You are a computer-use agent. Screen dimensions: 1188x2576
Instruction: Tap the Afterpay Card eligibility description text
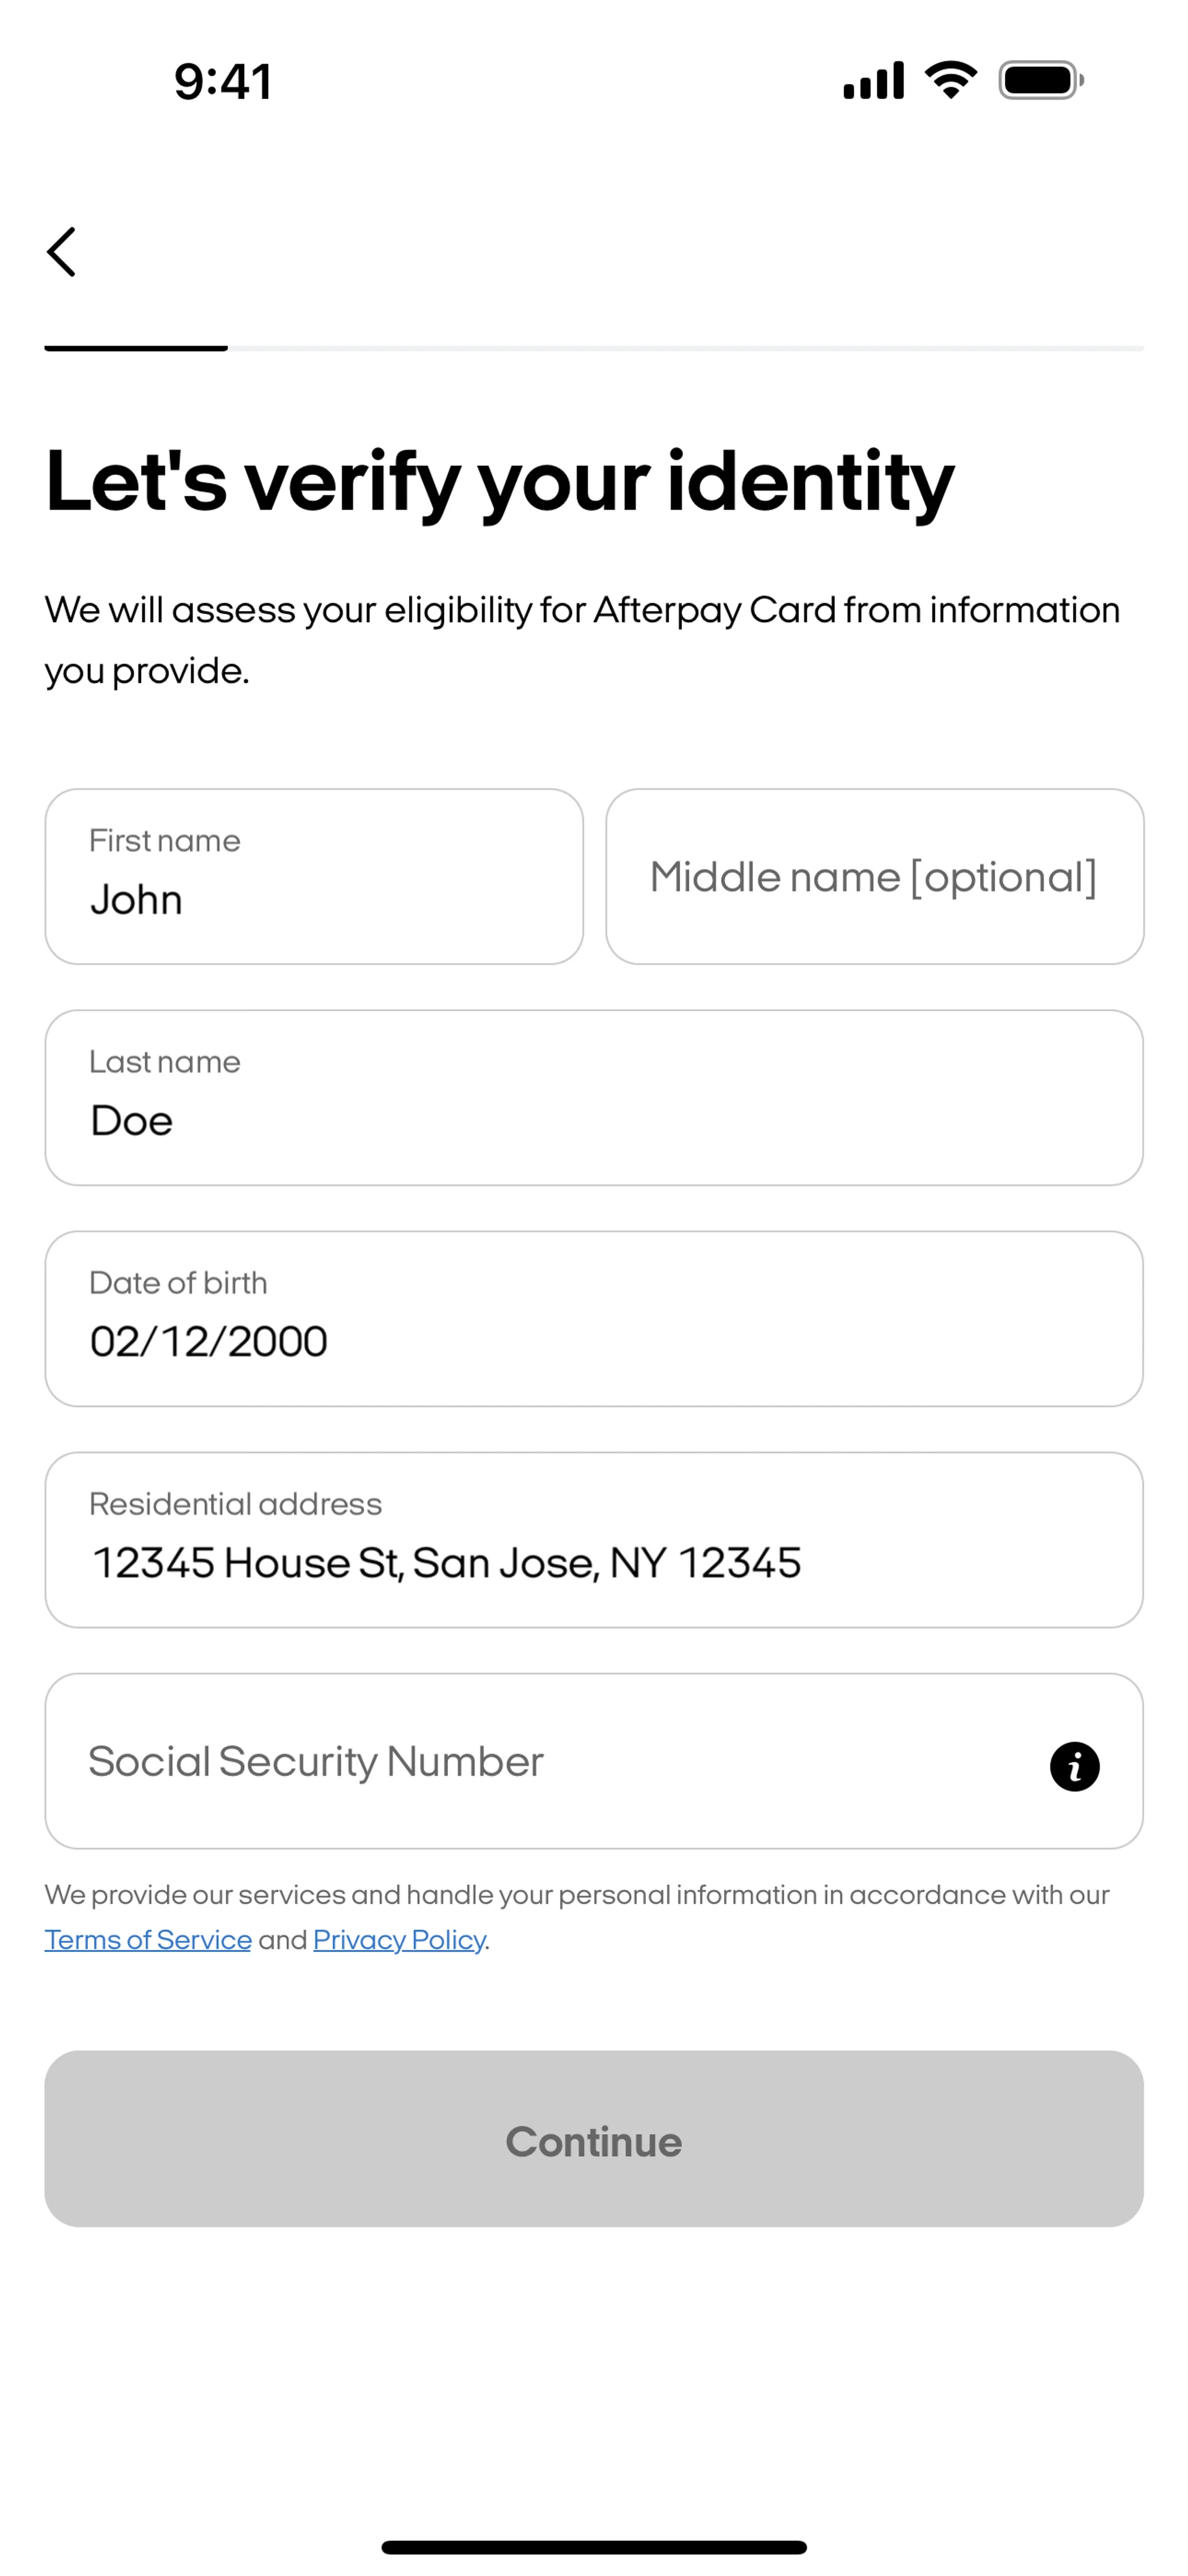tap(582, 640)
